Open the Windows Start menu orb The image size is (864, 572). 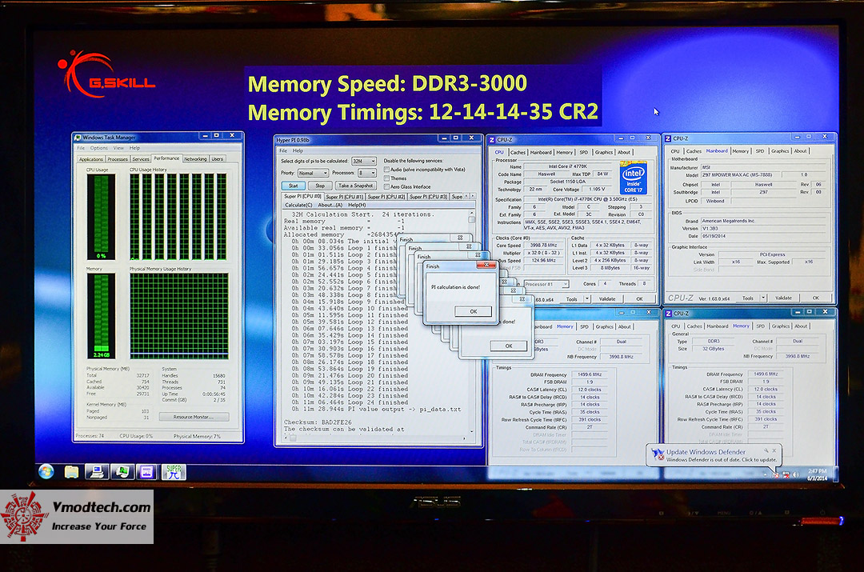point(46,472)
